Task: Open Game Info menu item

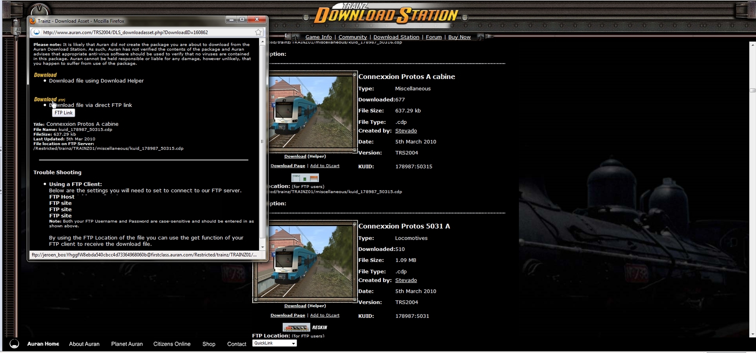Action: click(x=319, y=37)
